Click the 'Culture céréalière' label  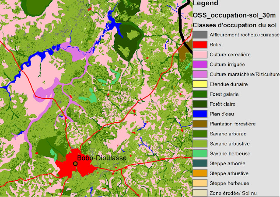click(x=230, y=55)
